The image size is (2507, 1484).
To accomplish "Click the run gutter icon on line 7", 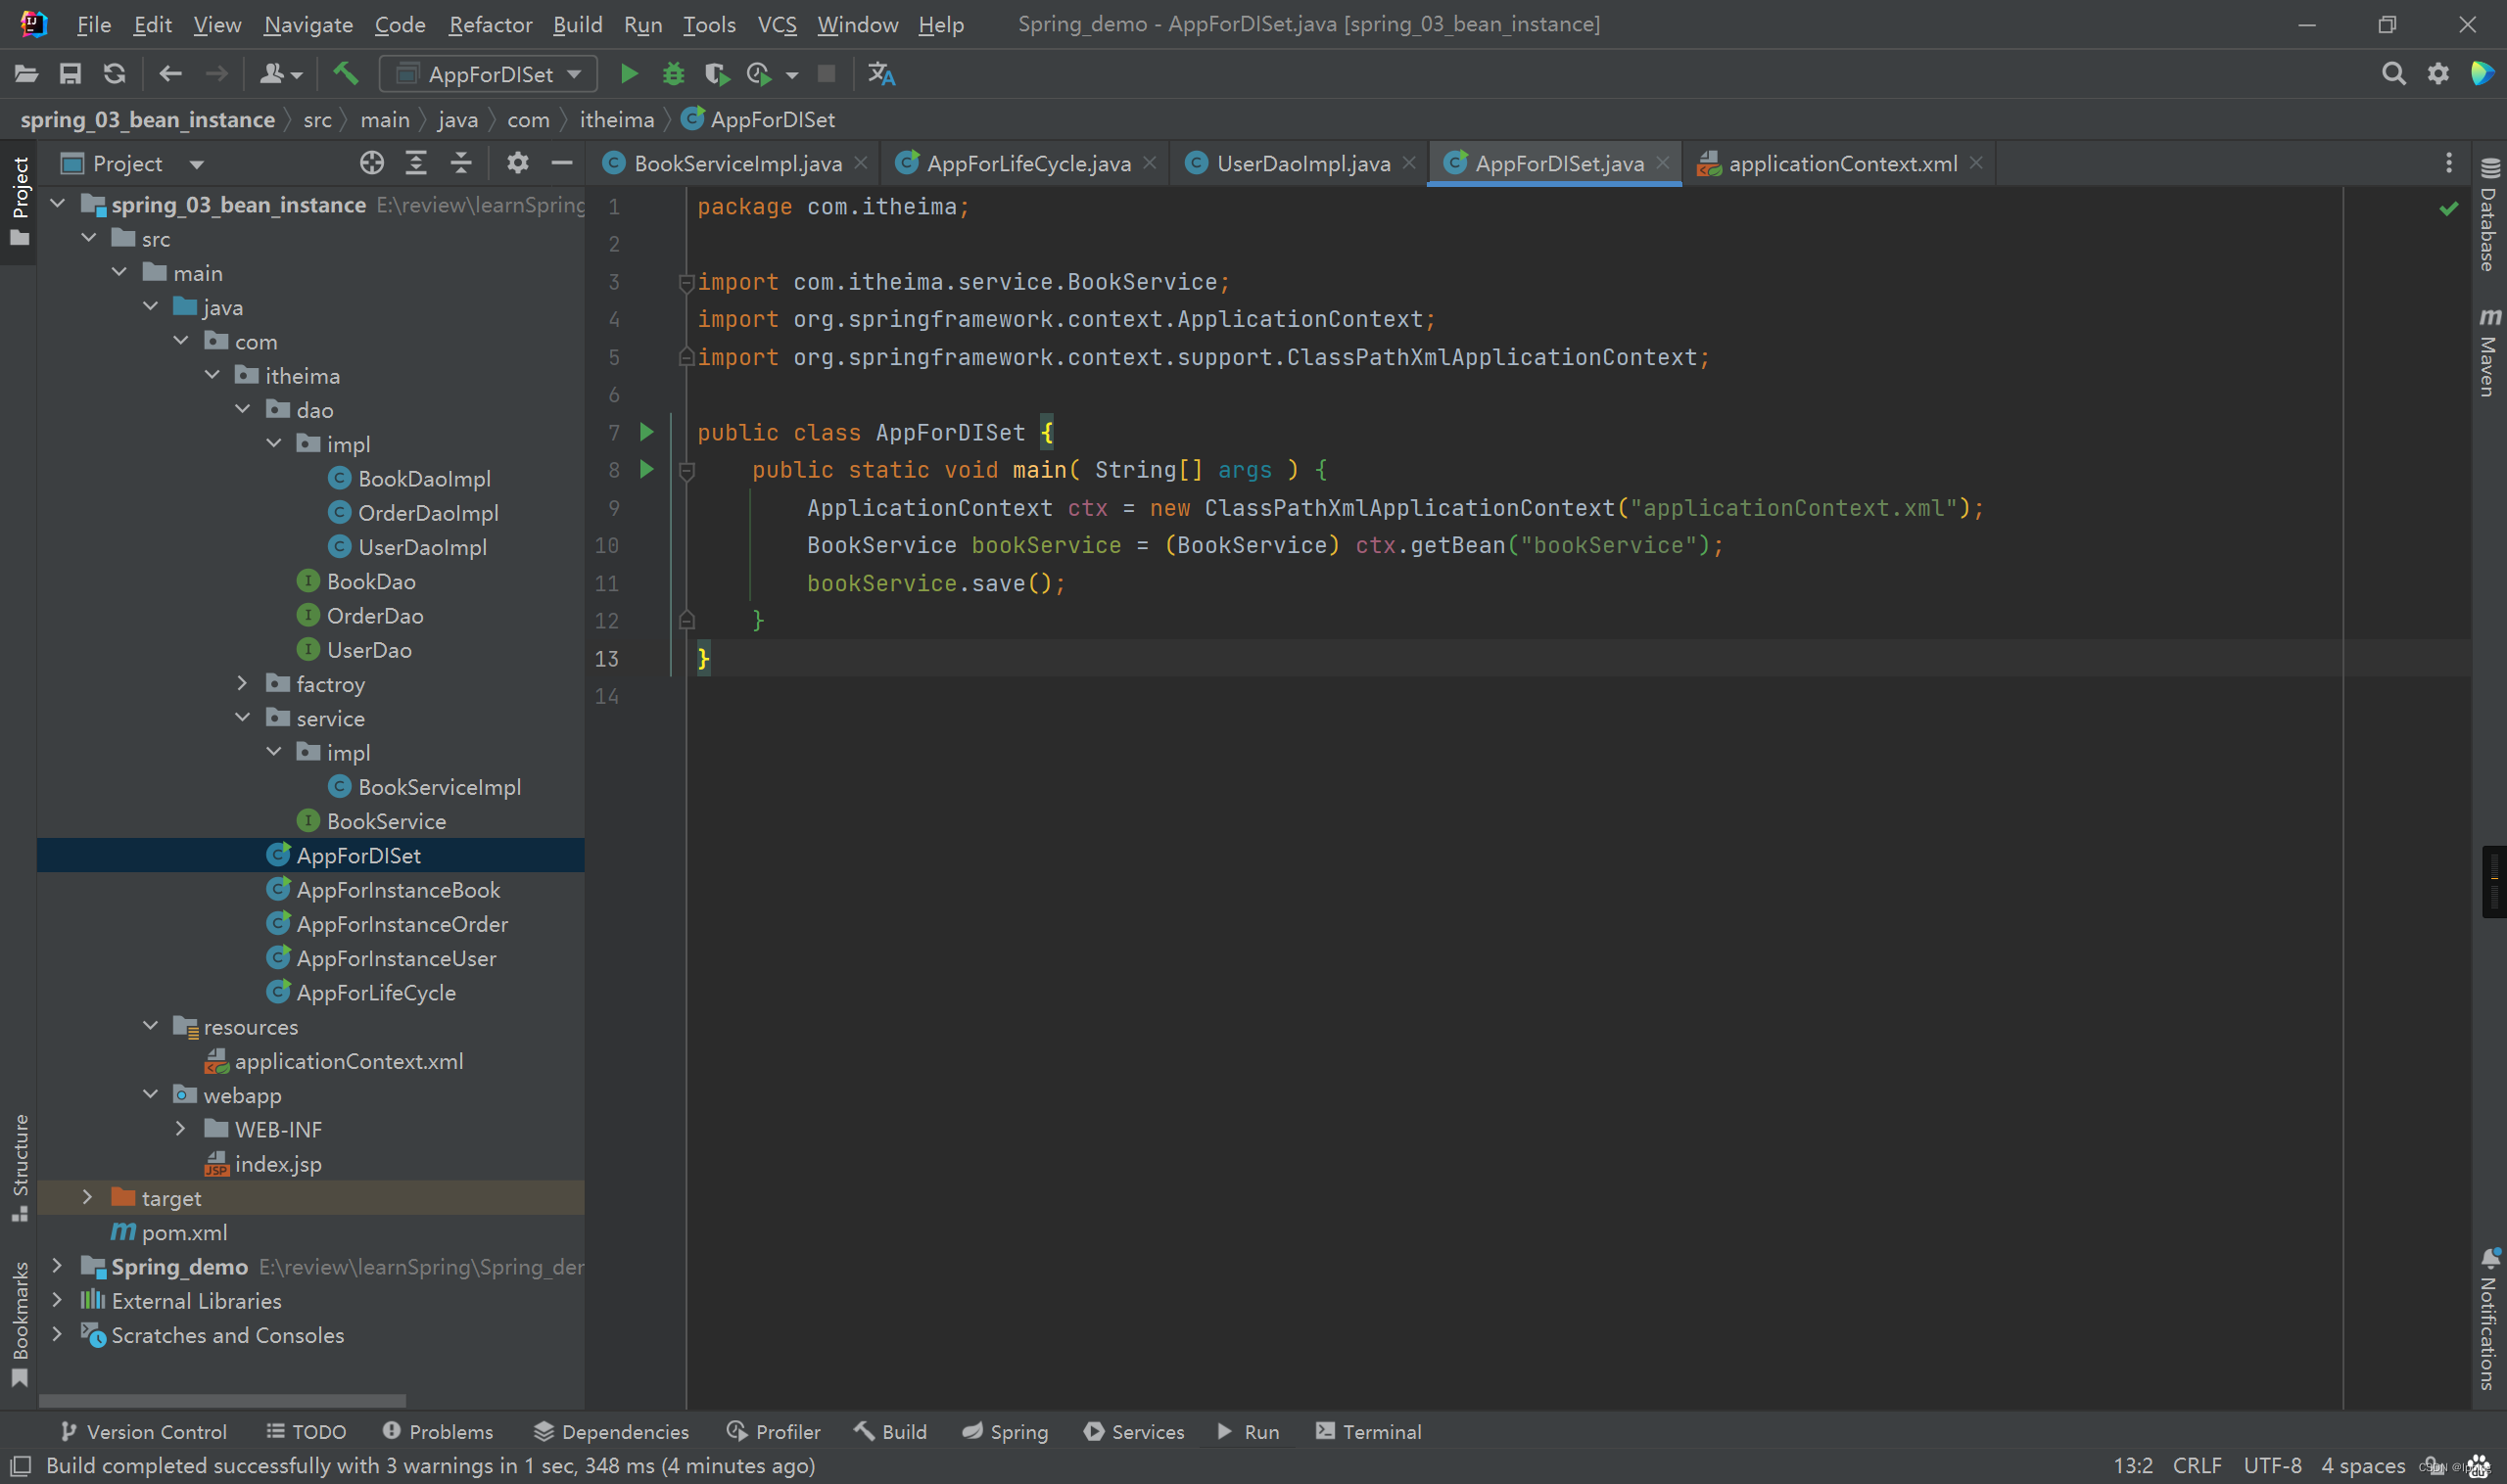I will [x=647, y=432].
